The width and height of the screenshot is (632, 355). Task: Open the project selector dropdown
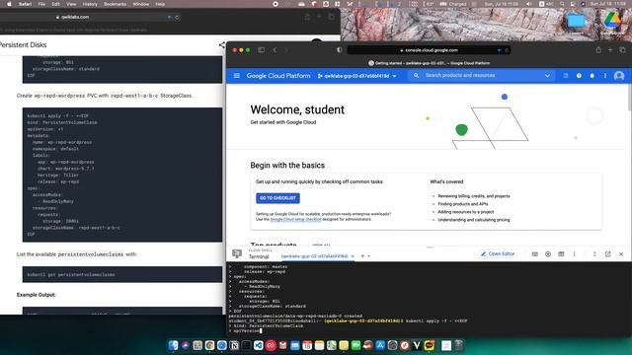pyautogui.click(x=357, y=76)
